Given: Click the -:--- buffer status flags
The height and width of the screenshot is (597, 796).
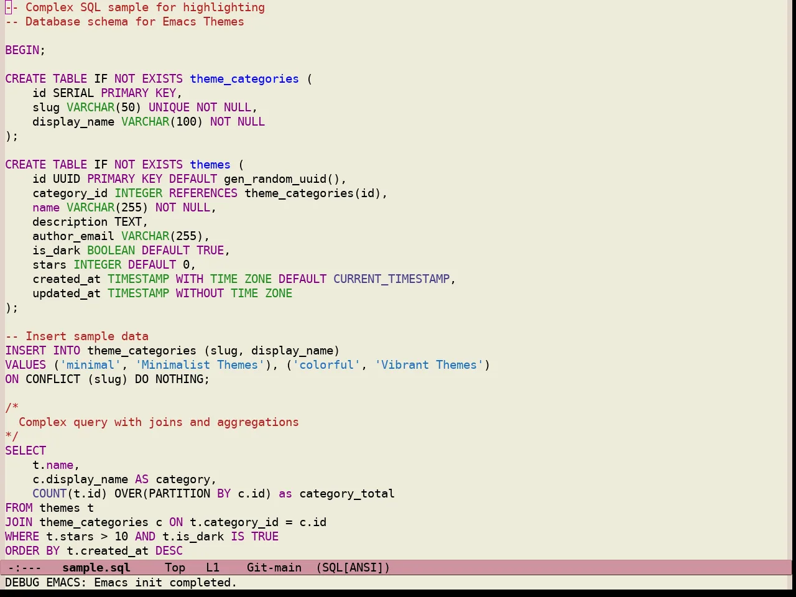Looking at the screenshot, I should tap(24, 567).
